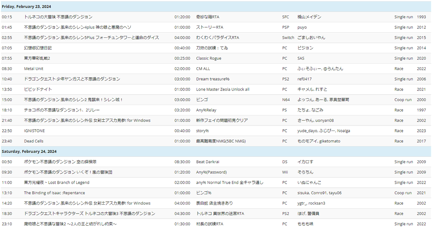The image size is (432, 228).
Task: Click runners 'さーやん, uonyan08'
Action: [316, 120]
